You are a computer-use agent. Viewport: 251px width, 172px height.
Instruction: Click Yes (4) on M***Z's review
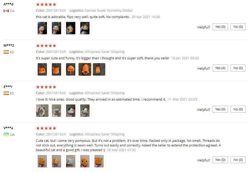click(220, 68)
